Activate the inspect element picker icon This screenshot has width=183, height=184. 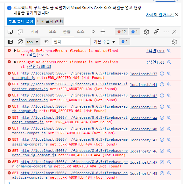tap(10, 32)
